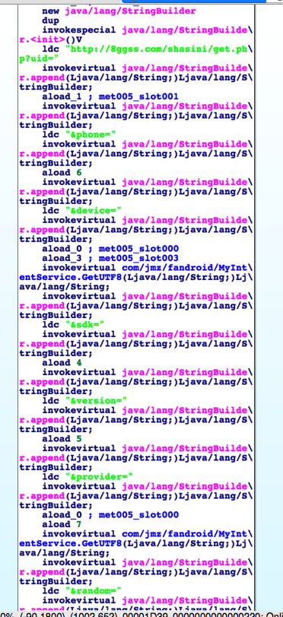Select the invokevirtual line directly below ldc "&version="

(x=148, y=410)
